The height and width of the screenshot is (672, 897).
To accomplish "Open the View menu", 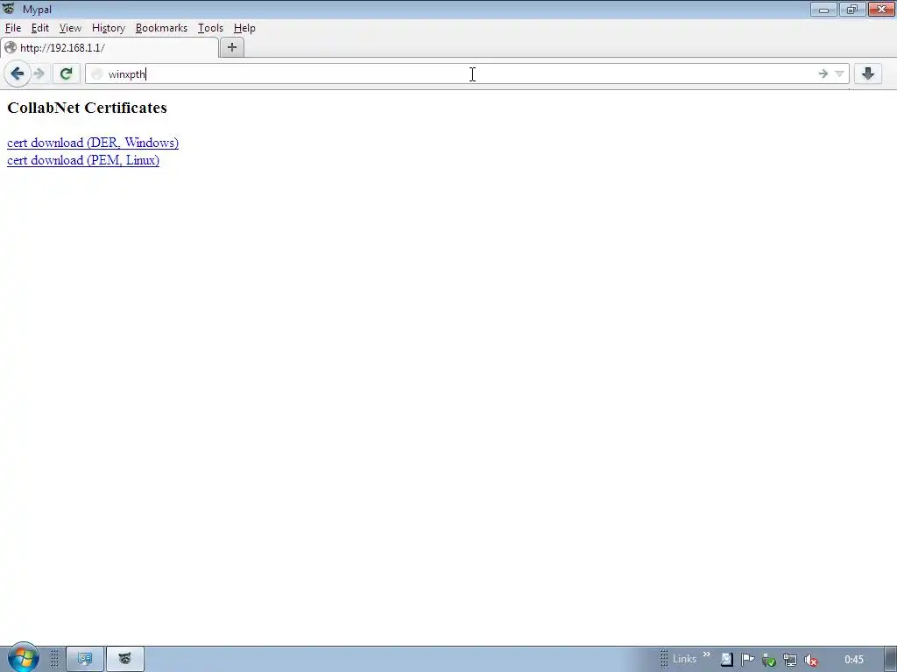I will pos(70,28).
